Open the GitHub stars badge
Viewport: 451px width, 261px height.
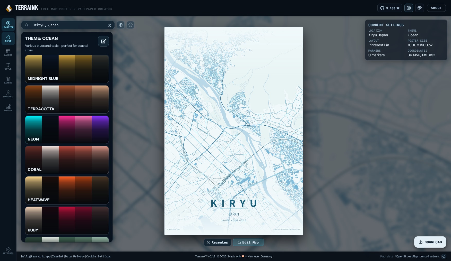390,8
